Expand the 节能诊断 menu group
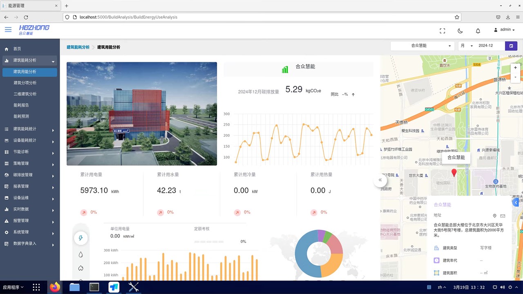The image size is (523, 294). click(30, 152)
